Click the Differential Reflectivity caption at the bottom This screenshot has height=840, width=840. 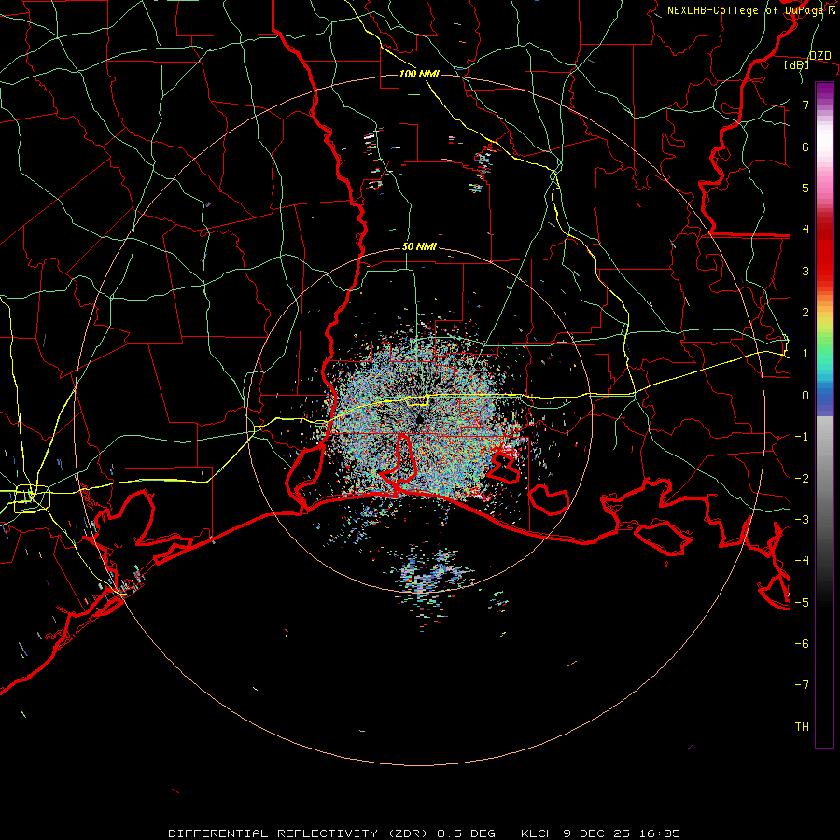coord(425,833)
